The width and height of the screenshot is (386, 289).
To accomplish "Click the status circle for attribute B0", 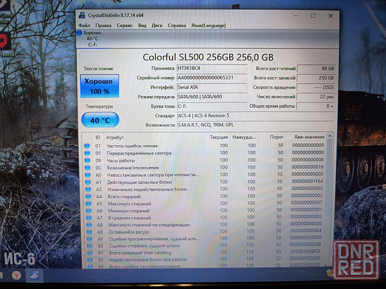I will pyautogui.click(x=90, y=245).
